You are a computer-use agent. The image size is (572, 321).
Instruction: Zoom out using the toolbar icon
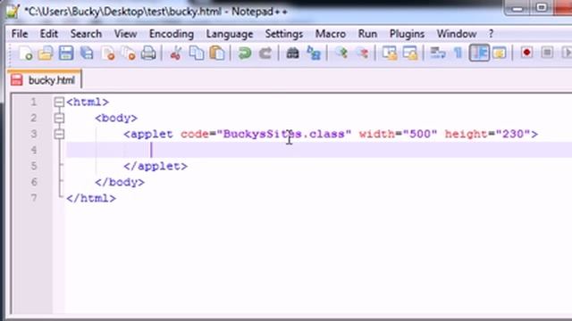click(x=362, y=53)
